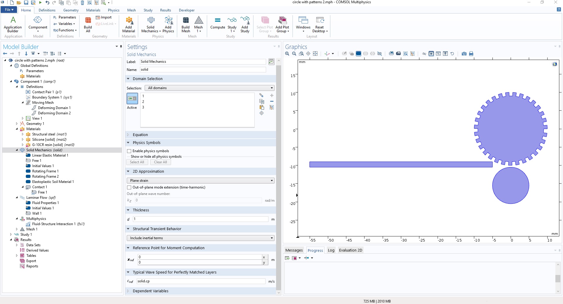Enable physics symbols checkbox
Screen dimensions: 563x304
129,151
